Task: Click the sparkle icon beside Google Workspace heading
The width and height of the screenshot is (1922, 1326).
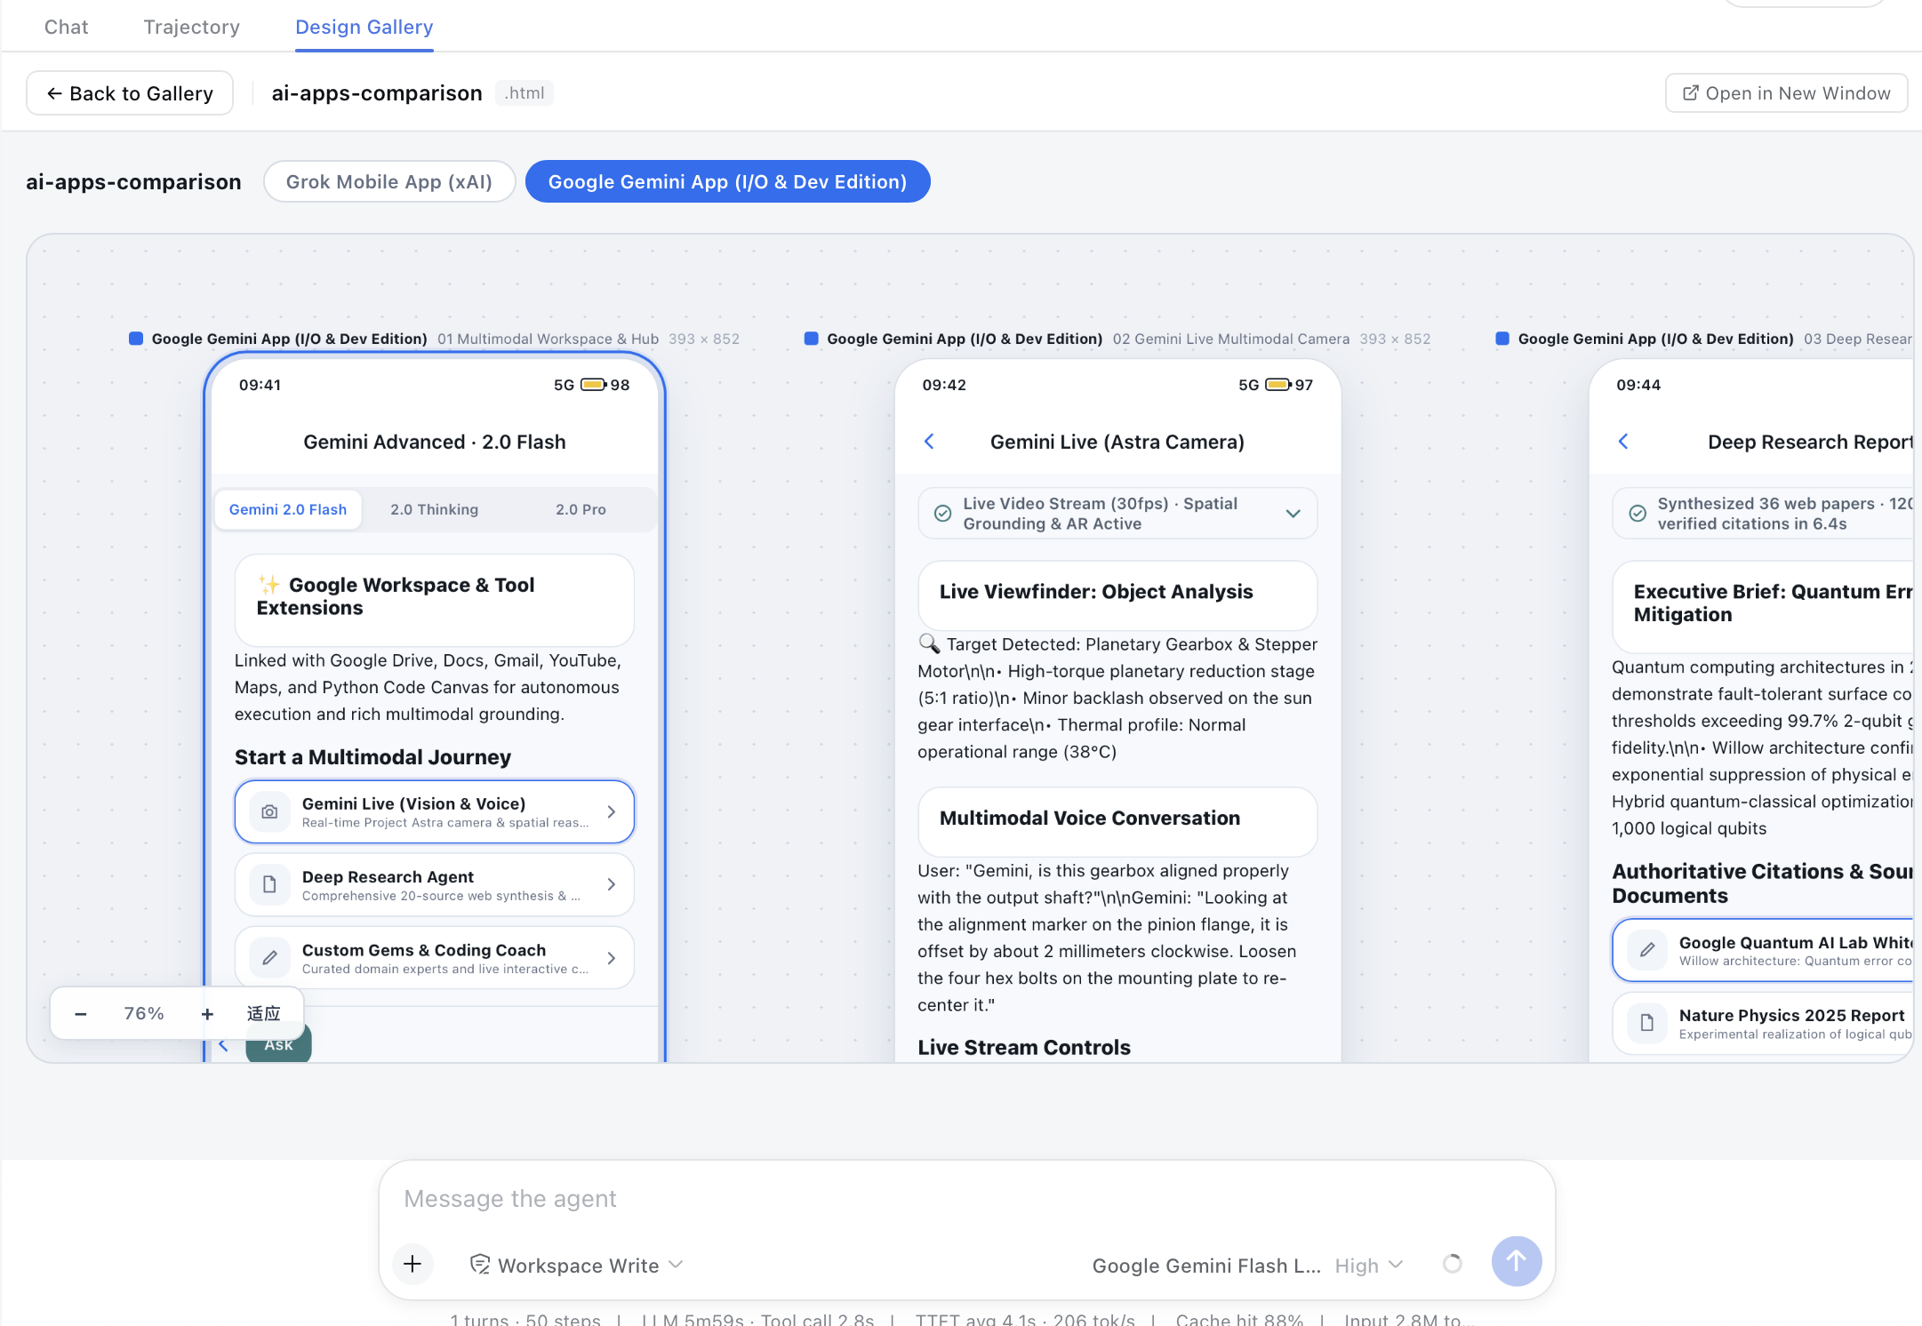Action: coord(268,585)
